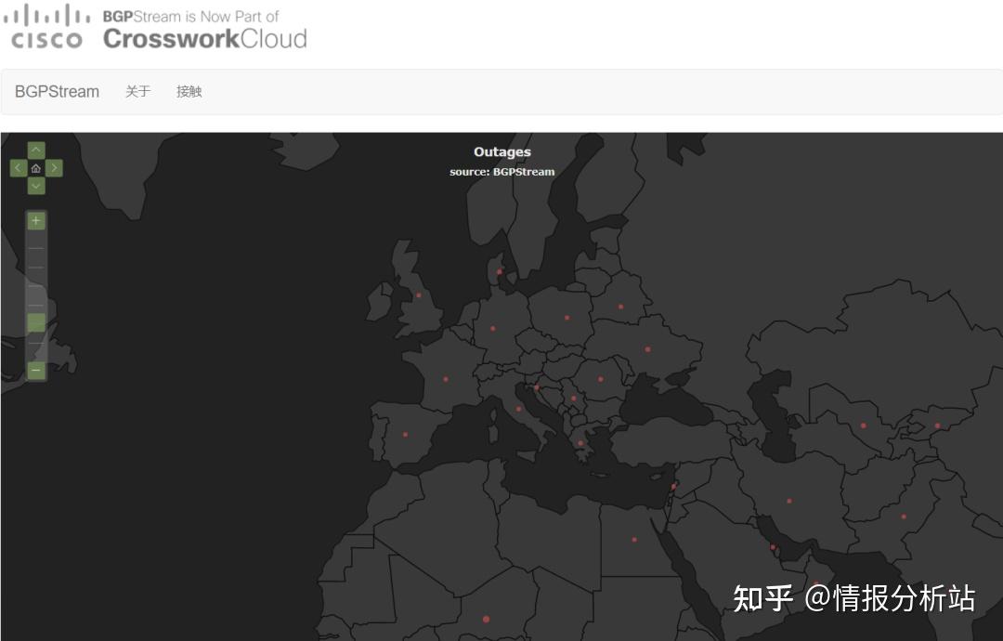Select the outage dot in Pakistan
Viewport: 1003px width, 641px height.
[x=904, y=517]
